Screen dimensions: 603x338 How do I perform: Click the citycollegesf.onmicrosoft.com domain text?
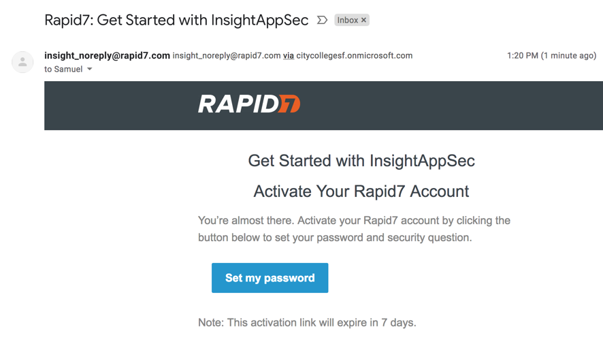[x=354, y=56]
